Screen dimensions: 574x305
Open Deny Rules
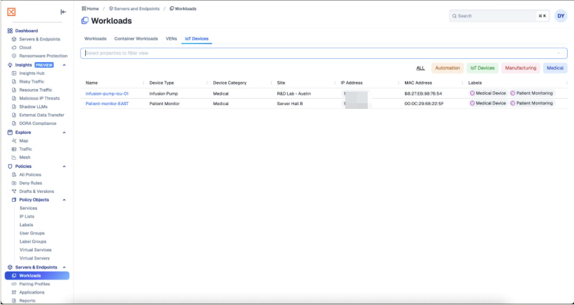pos(30,183)
